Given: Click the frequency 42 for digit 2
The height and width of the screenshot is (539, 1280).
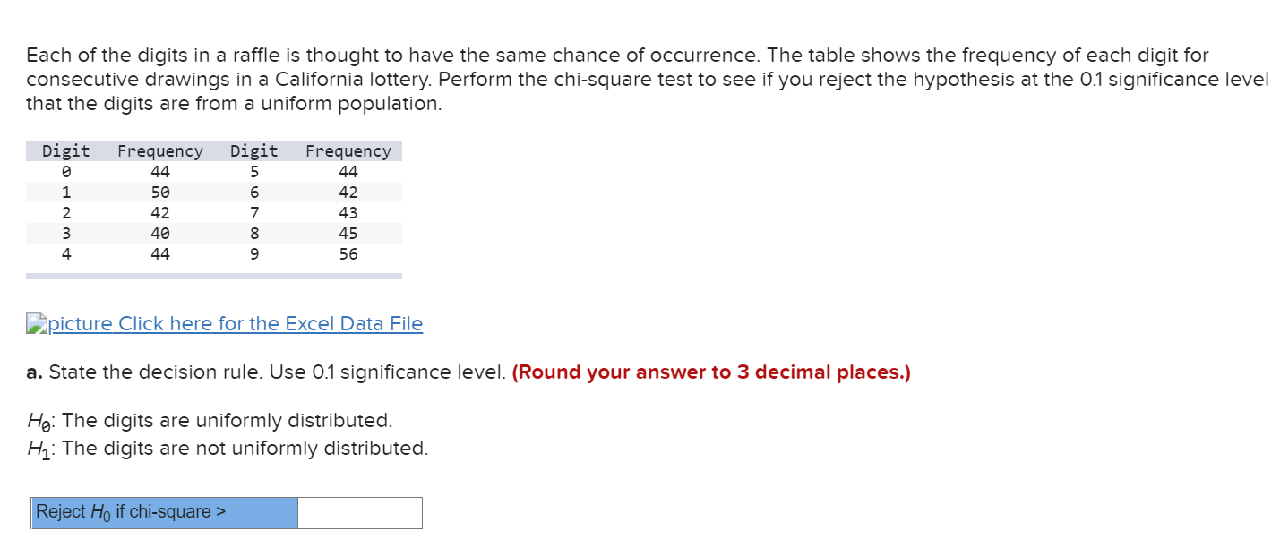Looking at the screenshot, I should tap(160, 212).
